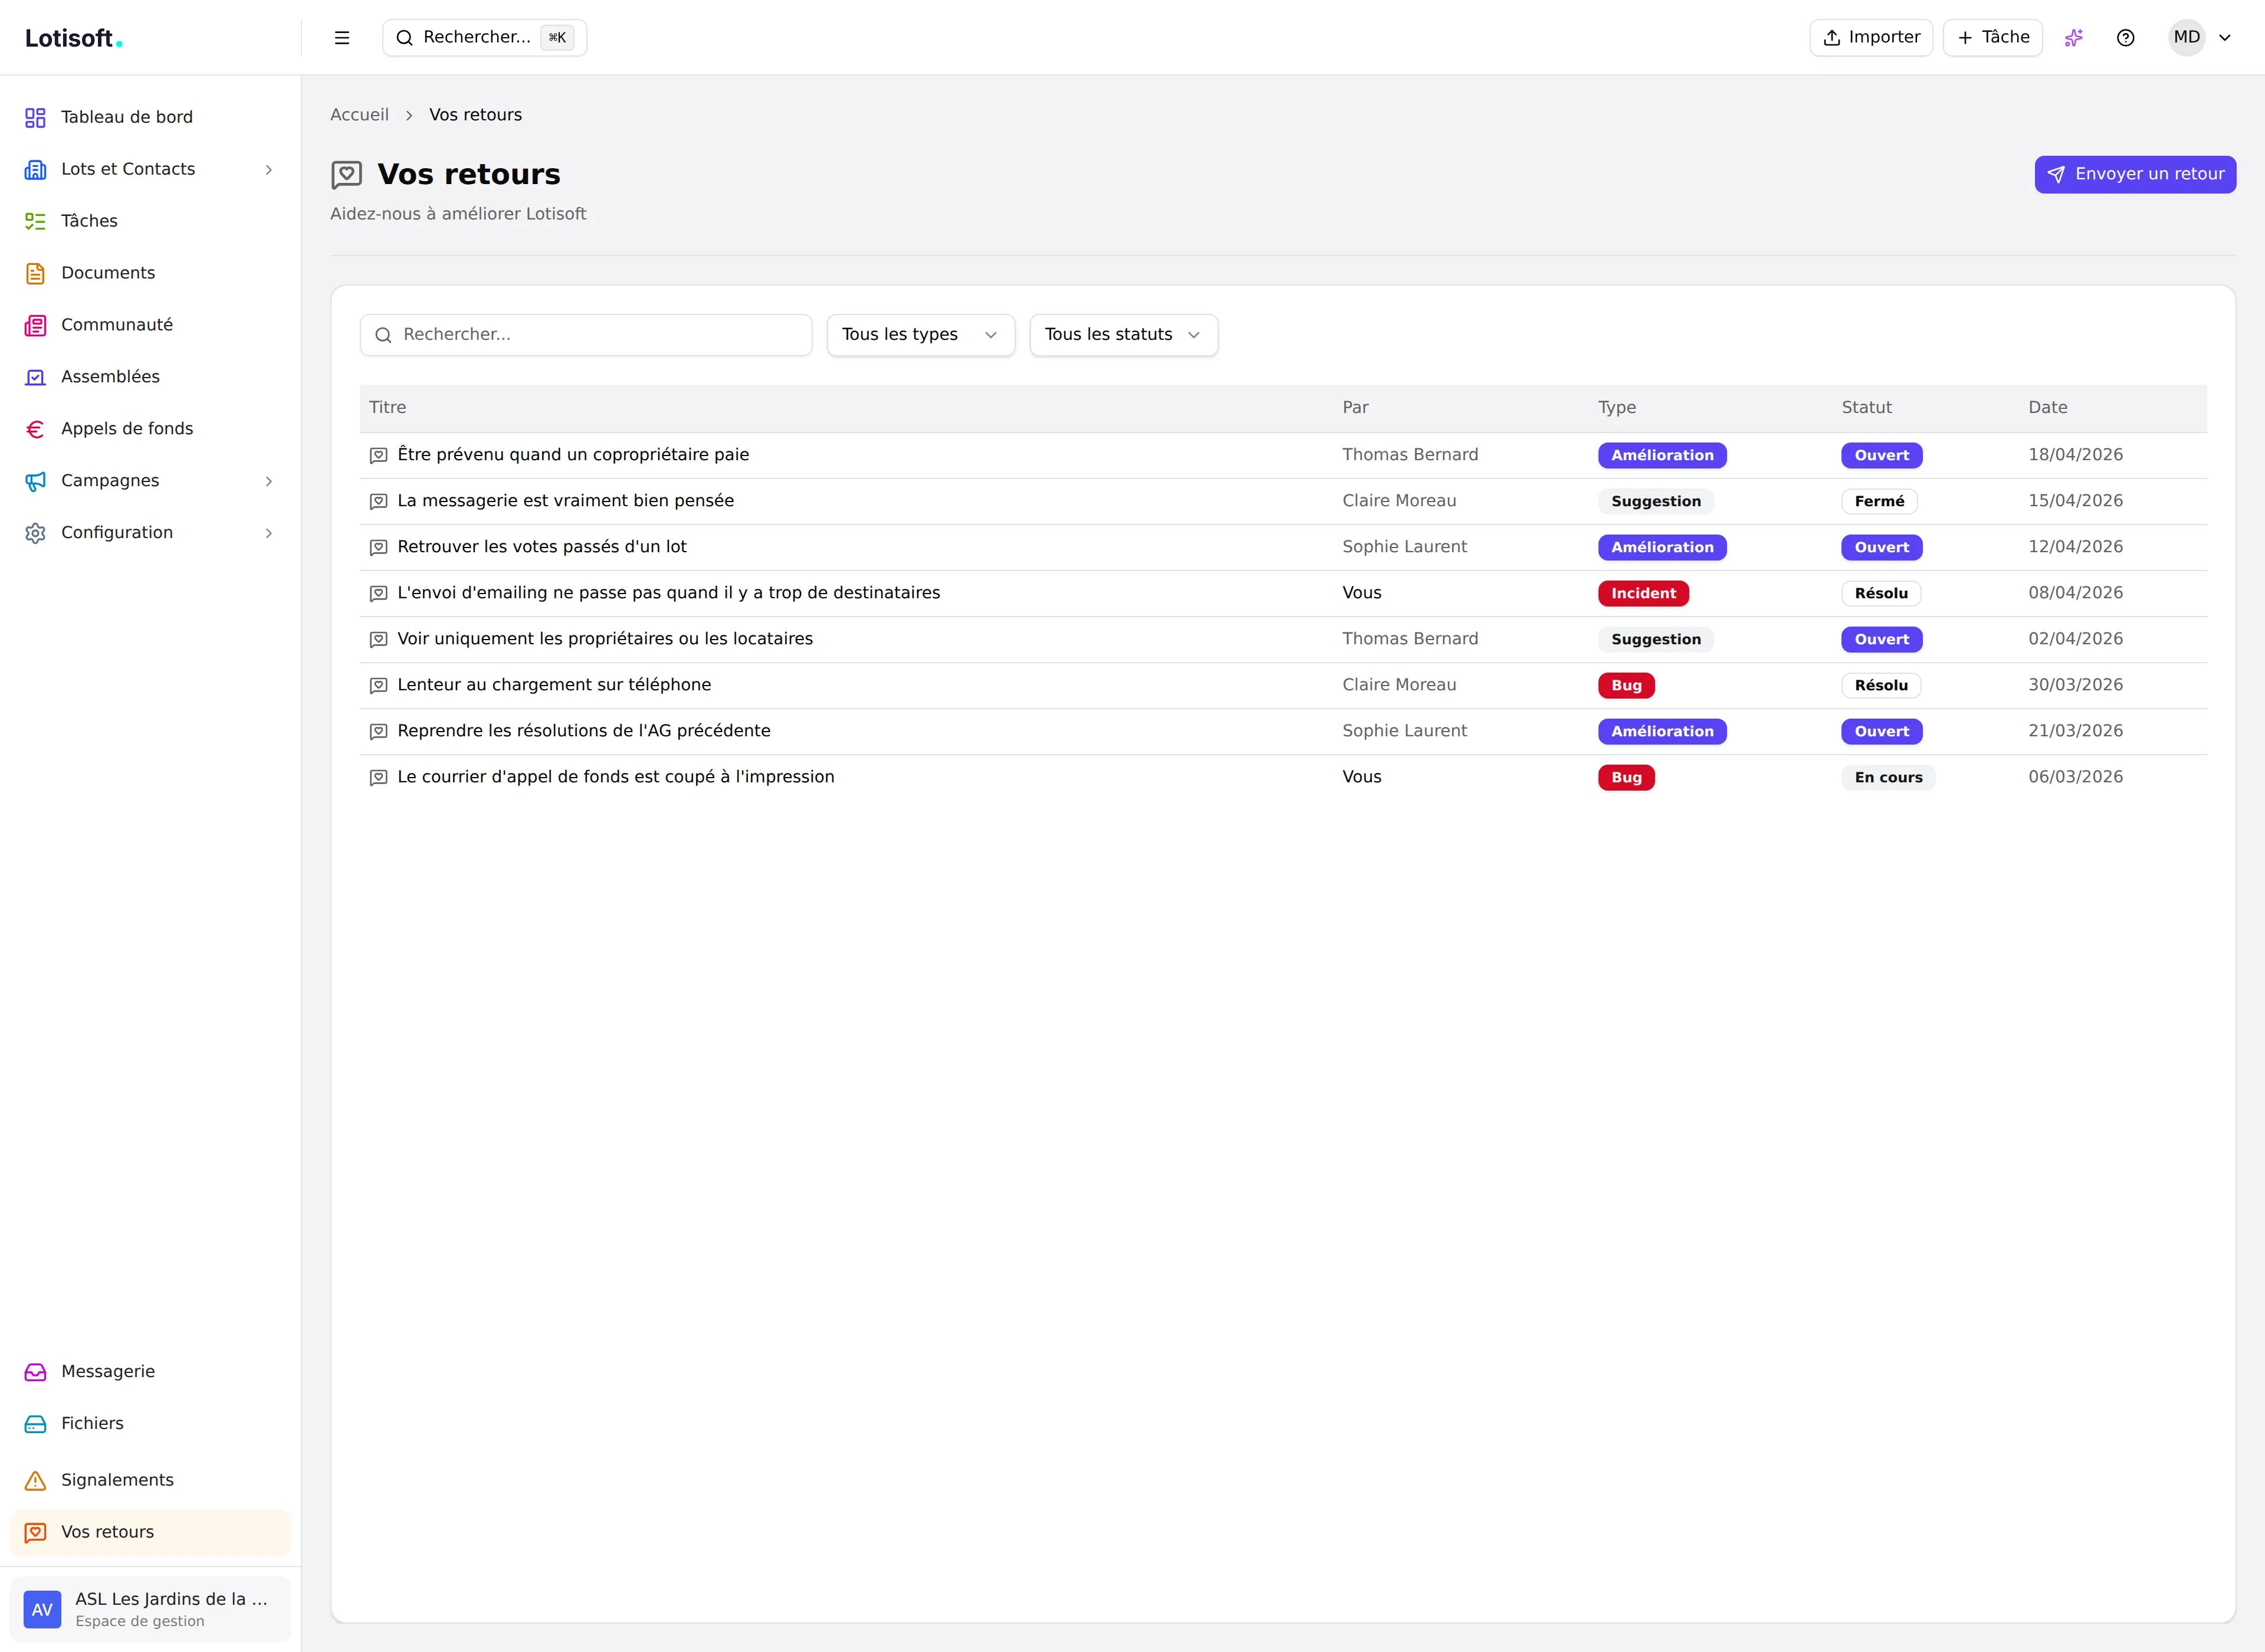This screenshot has width=2265, height=1652.
Task: Click the Configuration gear icon
Action: pos(35,533)
